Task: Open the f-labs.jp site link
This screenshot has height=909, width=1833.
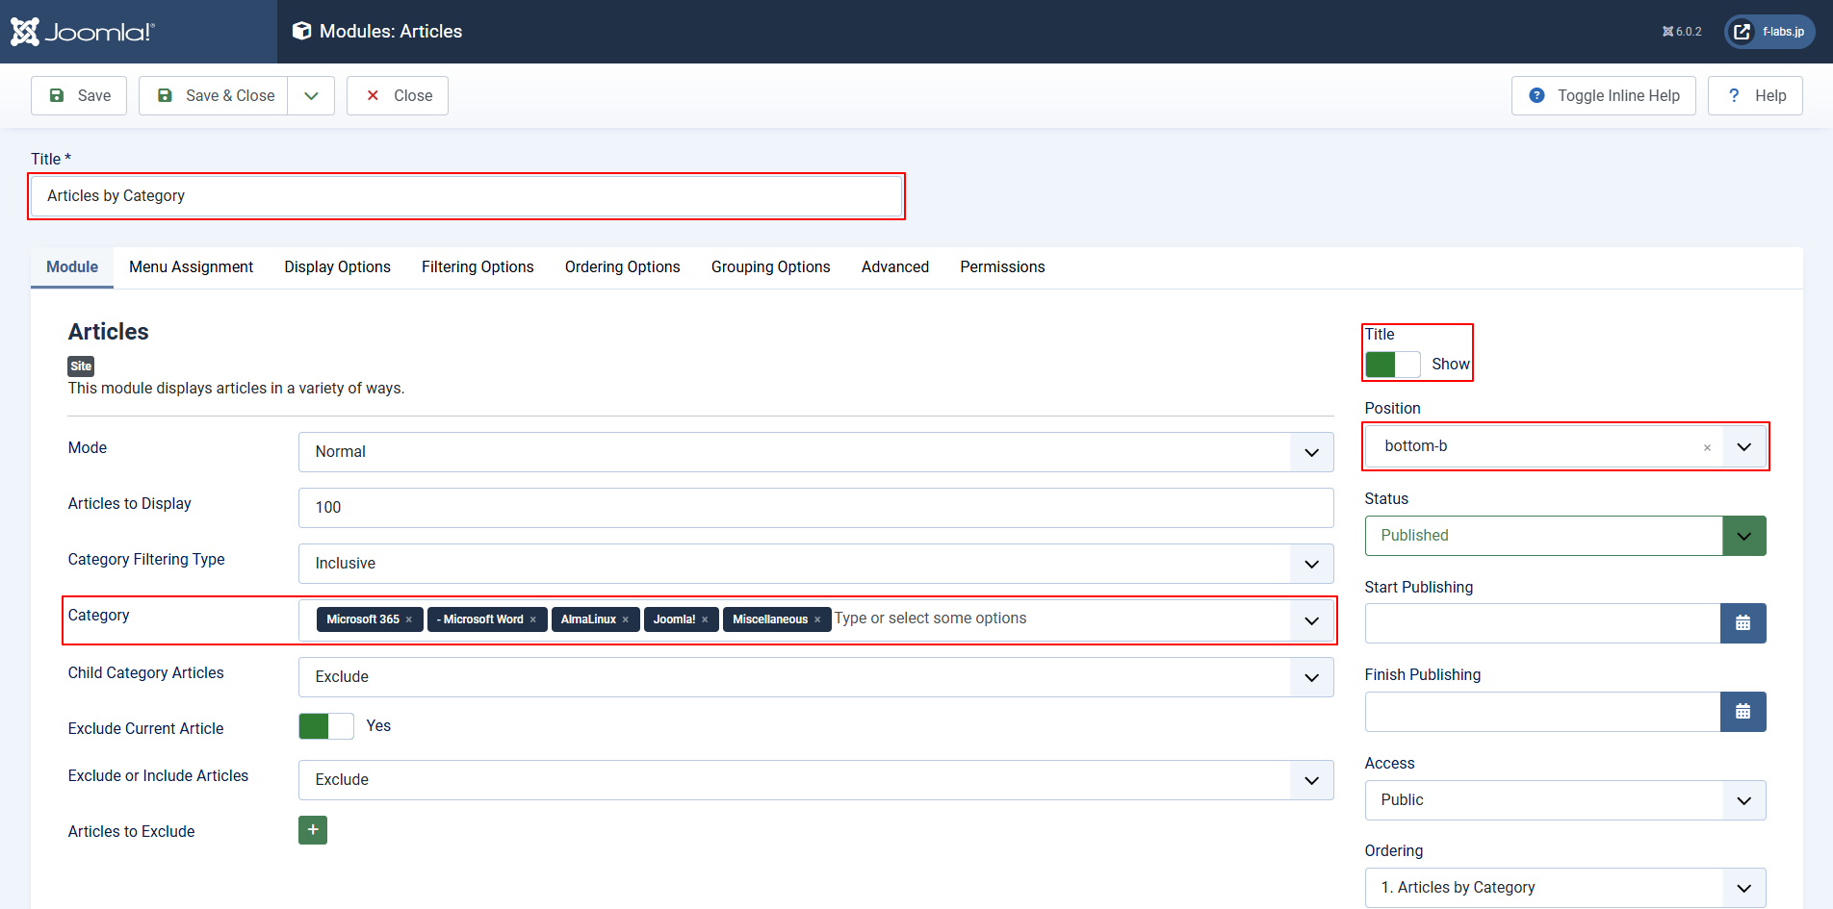Action: point(1769,32)
